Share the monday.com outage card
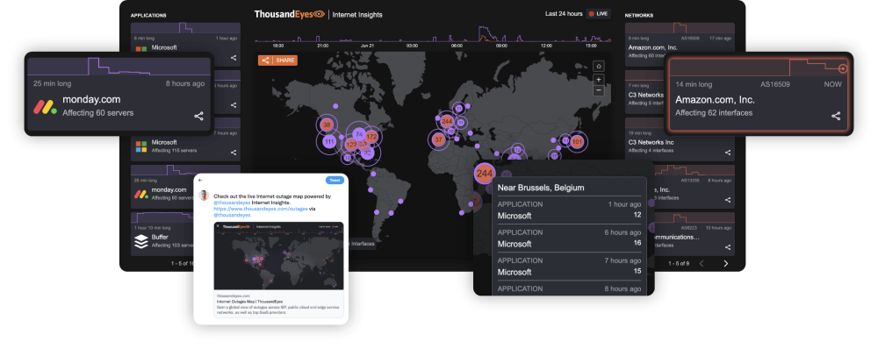Image resolution: width=878 pixels, height=349 pixels. pos(198,117)
